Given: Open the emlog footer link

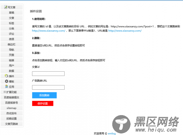Looking at the screenshot, I should click(112, 133).
